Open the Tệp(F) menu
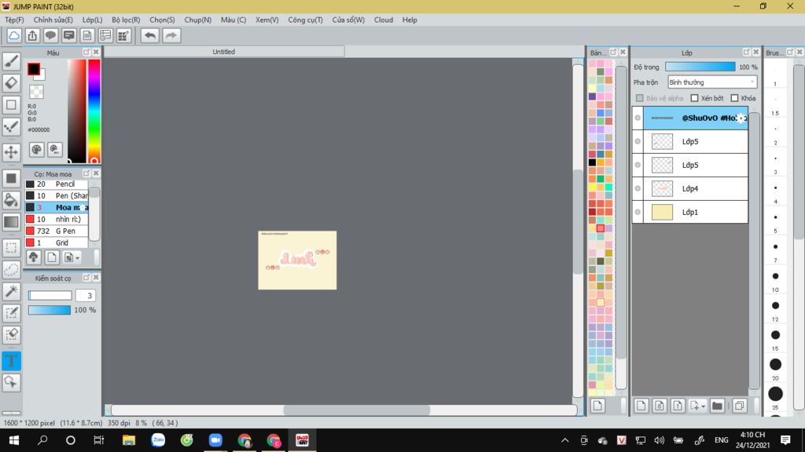 pyautogui.click(x=14, y=20)
